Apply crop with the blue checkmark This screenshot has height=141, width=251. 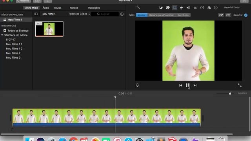246,15
